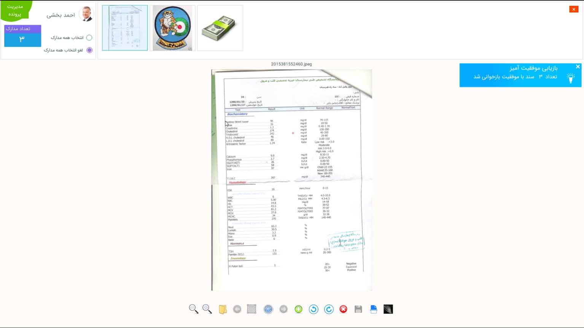Click the X-ray hand image icon
This screenshot has height=328, width=584.
(x=388, y=309)
